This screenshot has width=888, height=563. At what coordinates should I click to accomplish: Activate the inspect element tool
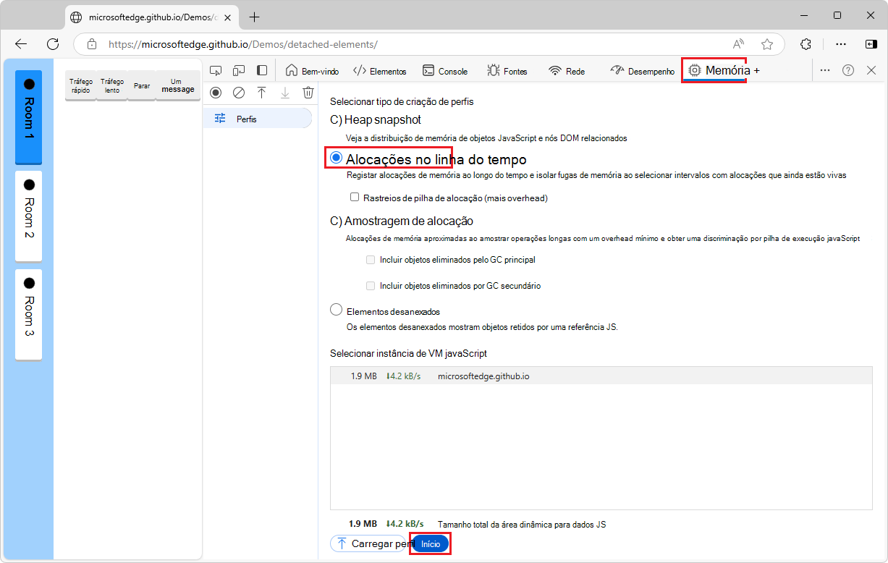coord(215,70)
